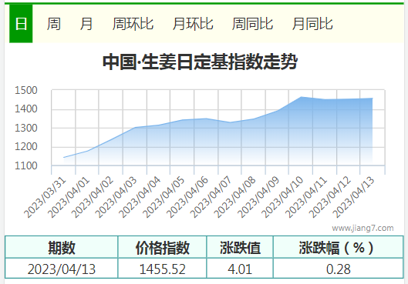Click the 2023/04/06 x-axis date label

pos(187,197)
